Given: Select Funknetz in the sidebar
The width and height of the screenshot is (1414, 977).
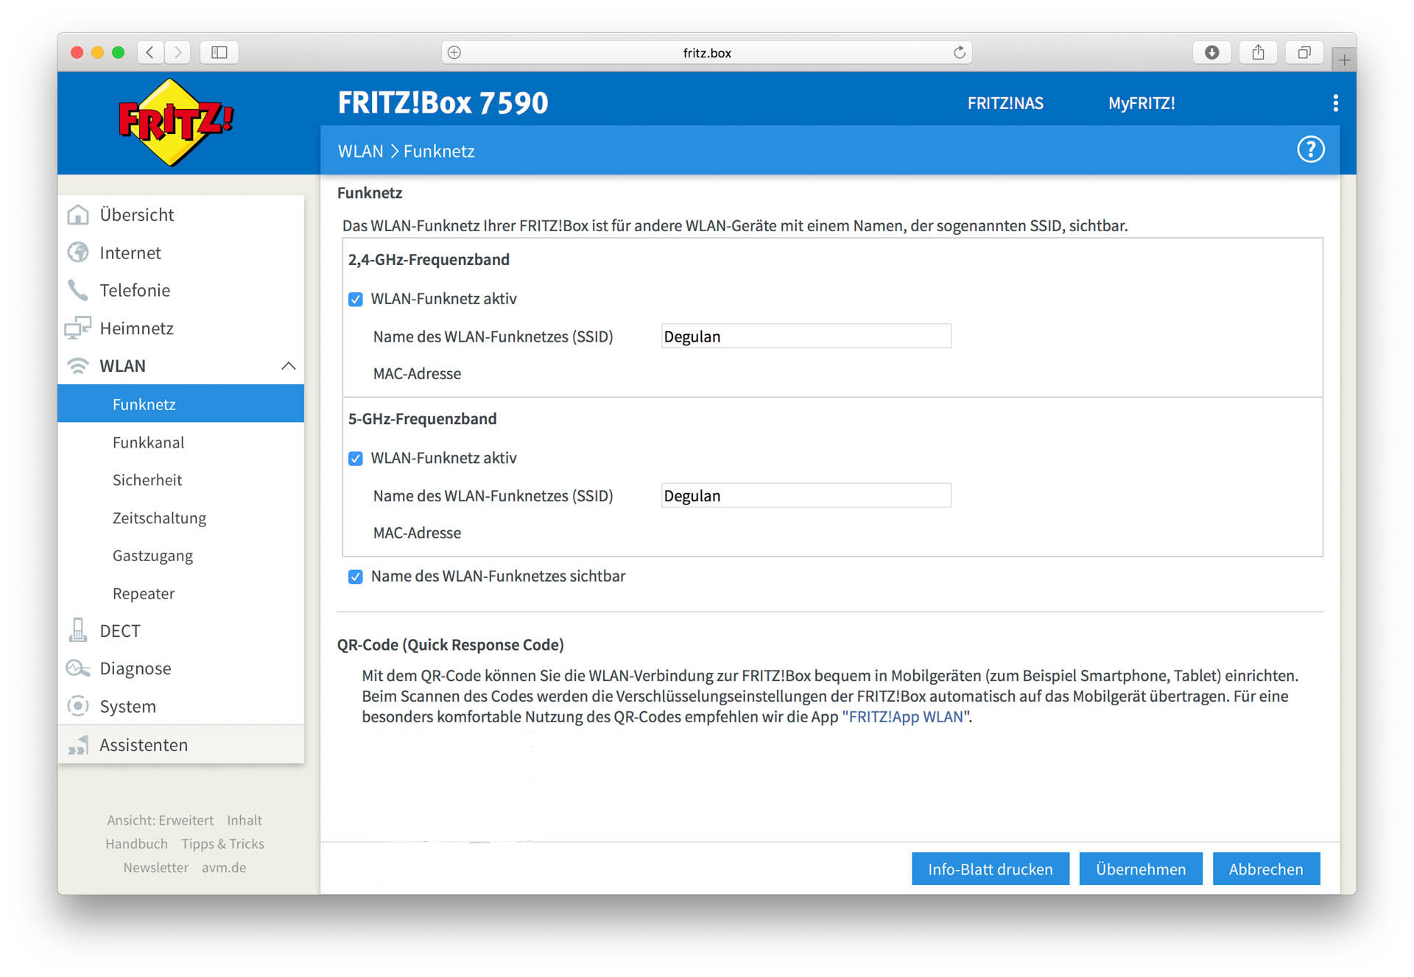Looking at the screenshot, I should [x=181, y=403].
